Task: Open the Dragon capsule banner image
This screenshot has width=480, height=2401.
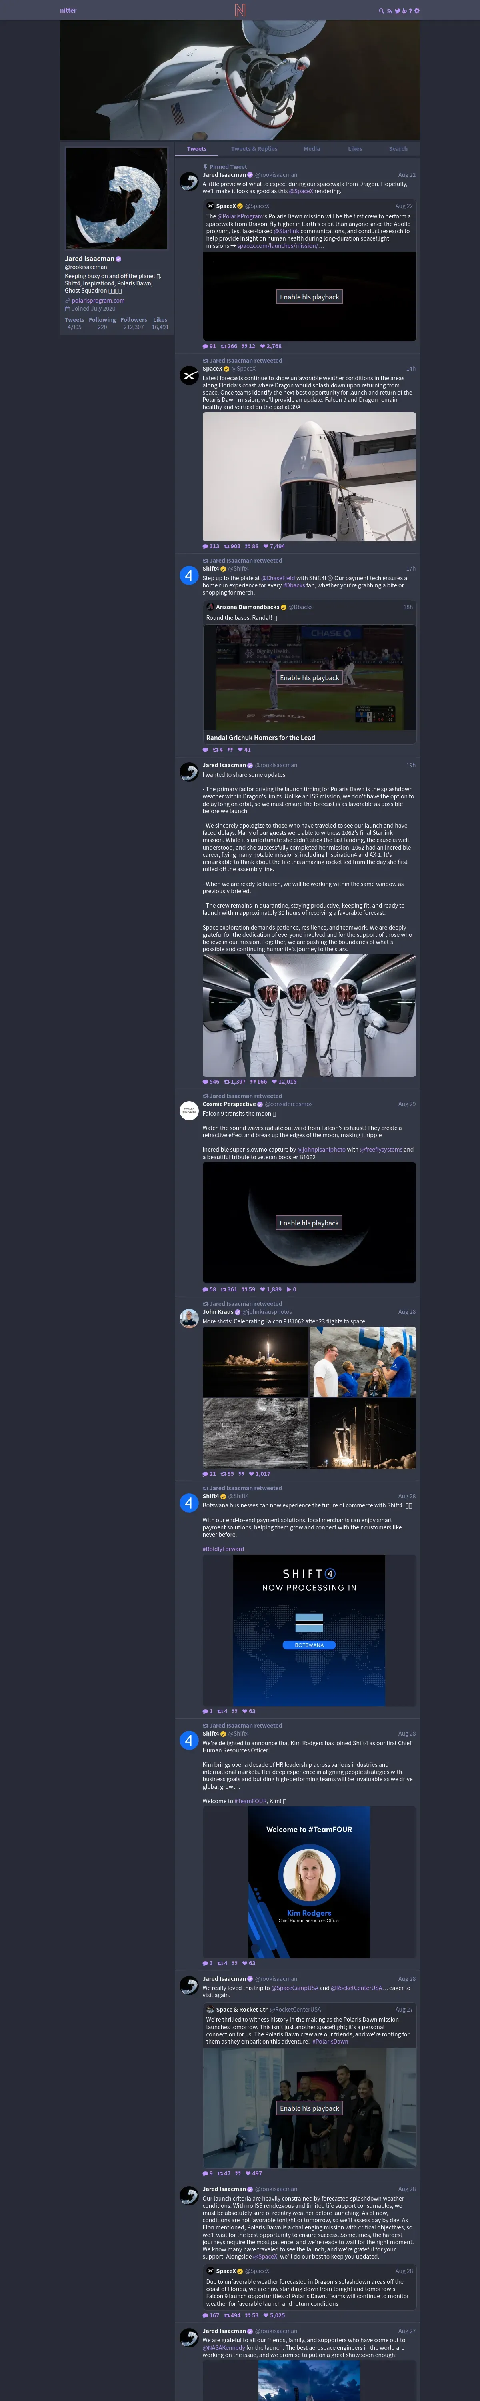Action: click(240, 80)
